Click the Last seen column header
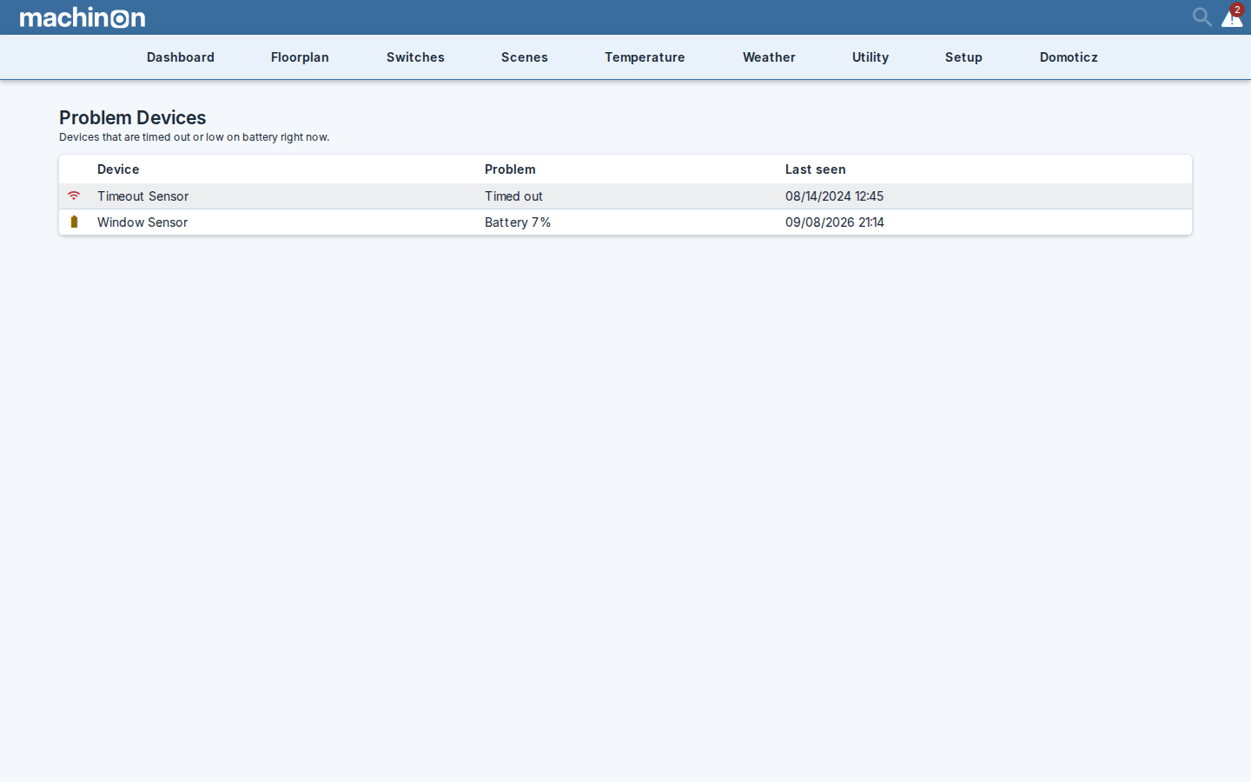The width and height of the screenshot is (1251, 782). [x=815, y=169]
